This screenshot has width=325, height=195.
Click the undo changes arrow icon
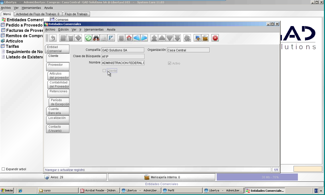click(53, 38)
